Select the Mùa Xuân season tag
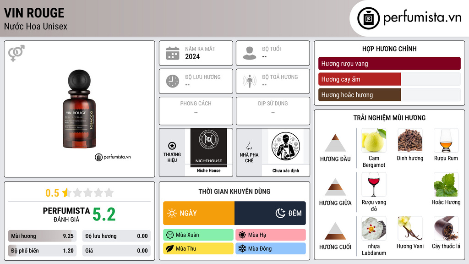 [x=198, y=235]
